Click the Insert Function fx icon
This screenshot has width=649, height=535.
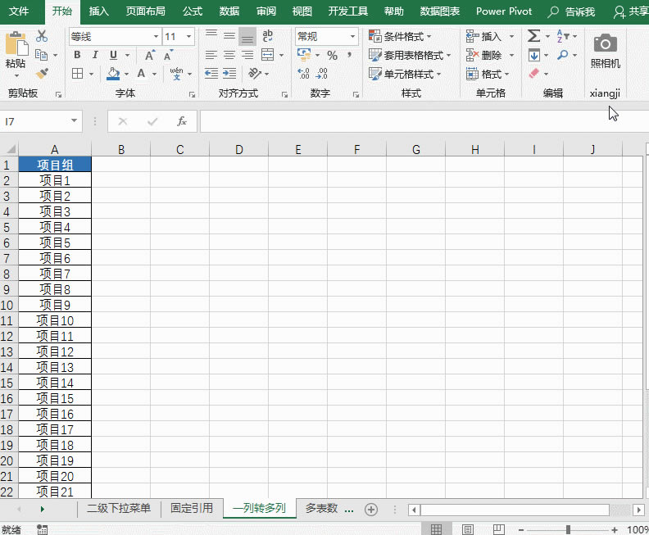182,122
